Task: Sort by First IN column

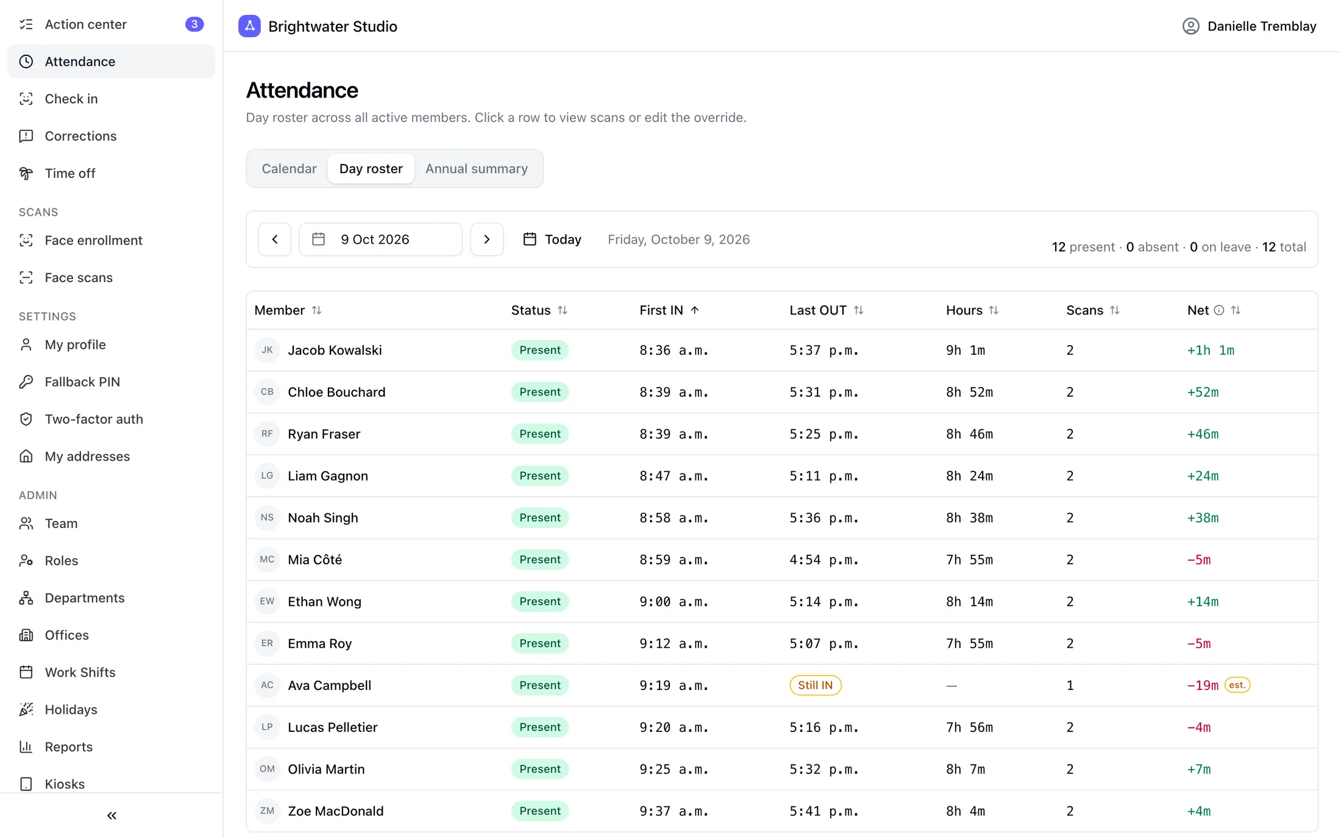Action: click(x=669, y=310)
